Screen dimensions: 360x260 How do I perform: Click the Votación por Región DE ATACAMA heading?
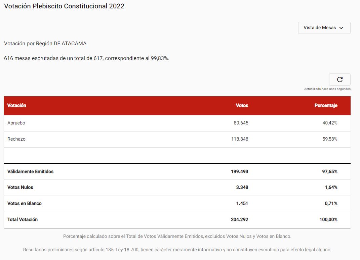point(45,44)
